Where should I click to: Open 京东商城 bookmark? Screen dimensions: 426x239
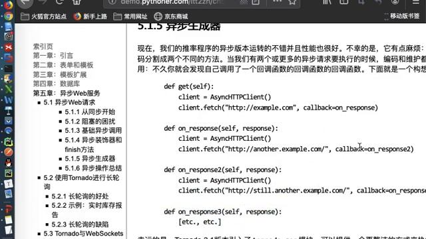171,17
